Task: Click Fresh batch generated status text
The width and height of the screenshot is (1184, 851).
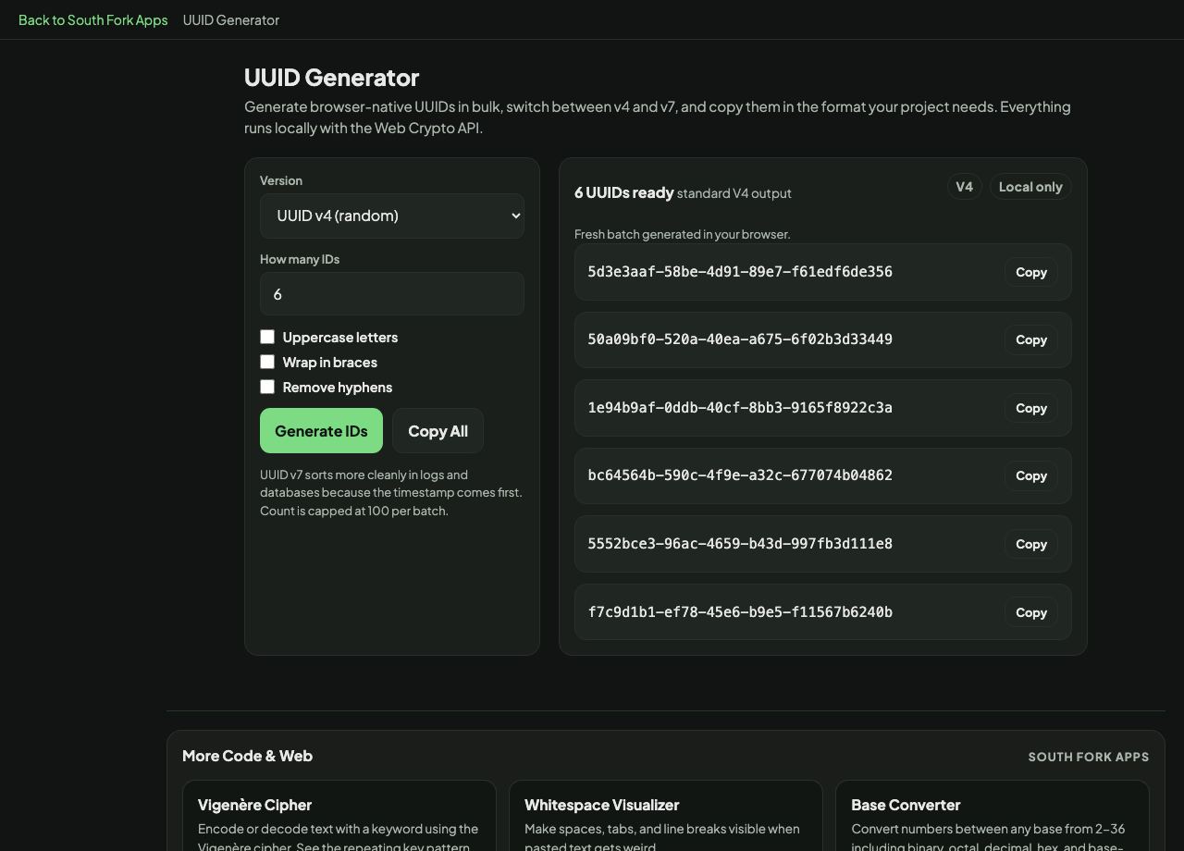Action: (x=683, y=234)
